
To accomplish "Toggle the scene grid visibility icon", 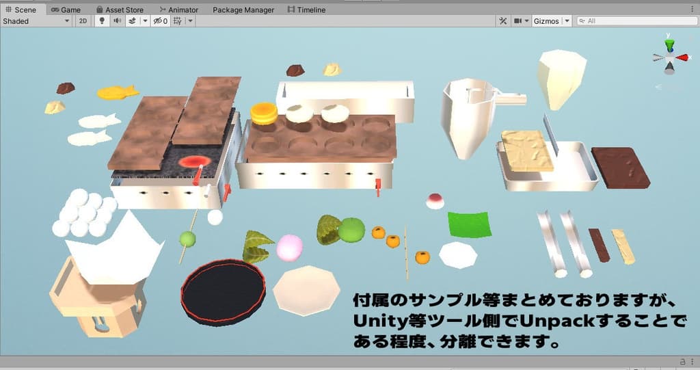I will [178, 21].
